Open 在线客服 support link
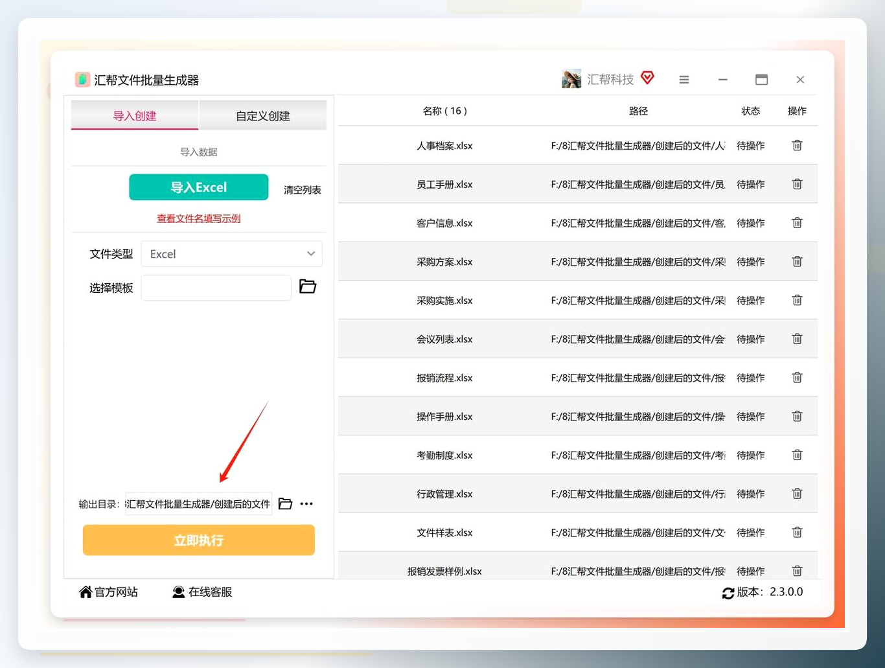 (x=202, y=592)
